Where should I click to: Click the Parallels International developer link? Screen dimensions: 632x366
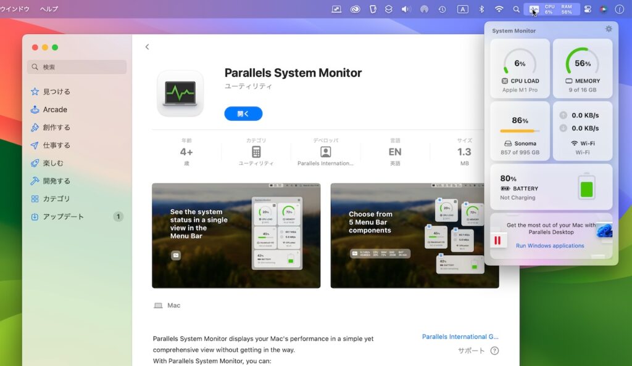click(x=461, y=336)
